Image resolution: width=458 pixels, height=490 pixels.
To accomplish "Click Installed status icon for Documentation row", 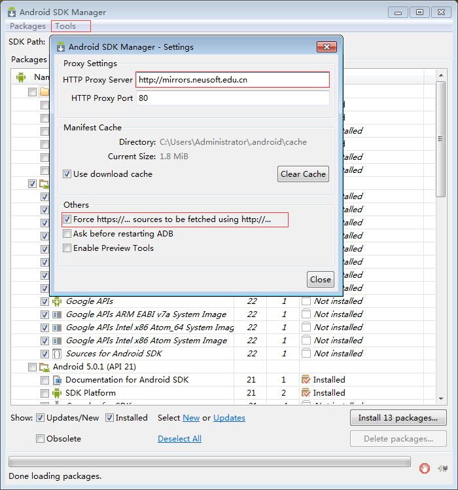I will pyautogui.click(x=306, y=380).
